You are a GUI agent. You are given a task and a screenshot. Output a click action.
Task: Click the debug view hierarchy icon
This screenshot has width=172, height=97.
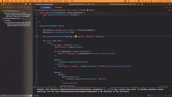coord(49,86)
